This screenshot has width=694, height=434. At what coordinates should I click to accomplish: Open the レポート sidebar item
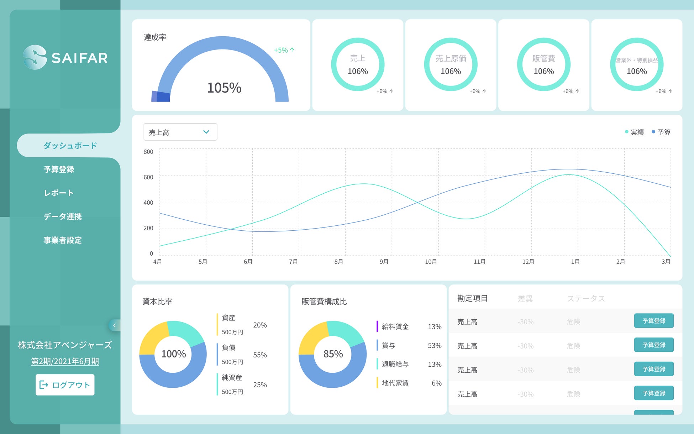59,193
